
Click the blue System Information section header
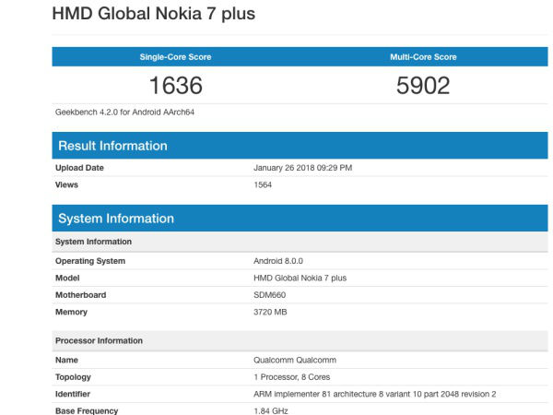pyautogui.click(x=300, y=218)
